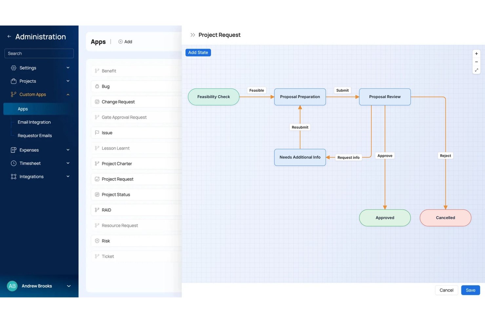Expand the Integrations menu chevron
This screenshot has width=485, height=323.
pyautogui.click(x=68, y=176)
